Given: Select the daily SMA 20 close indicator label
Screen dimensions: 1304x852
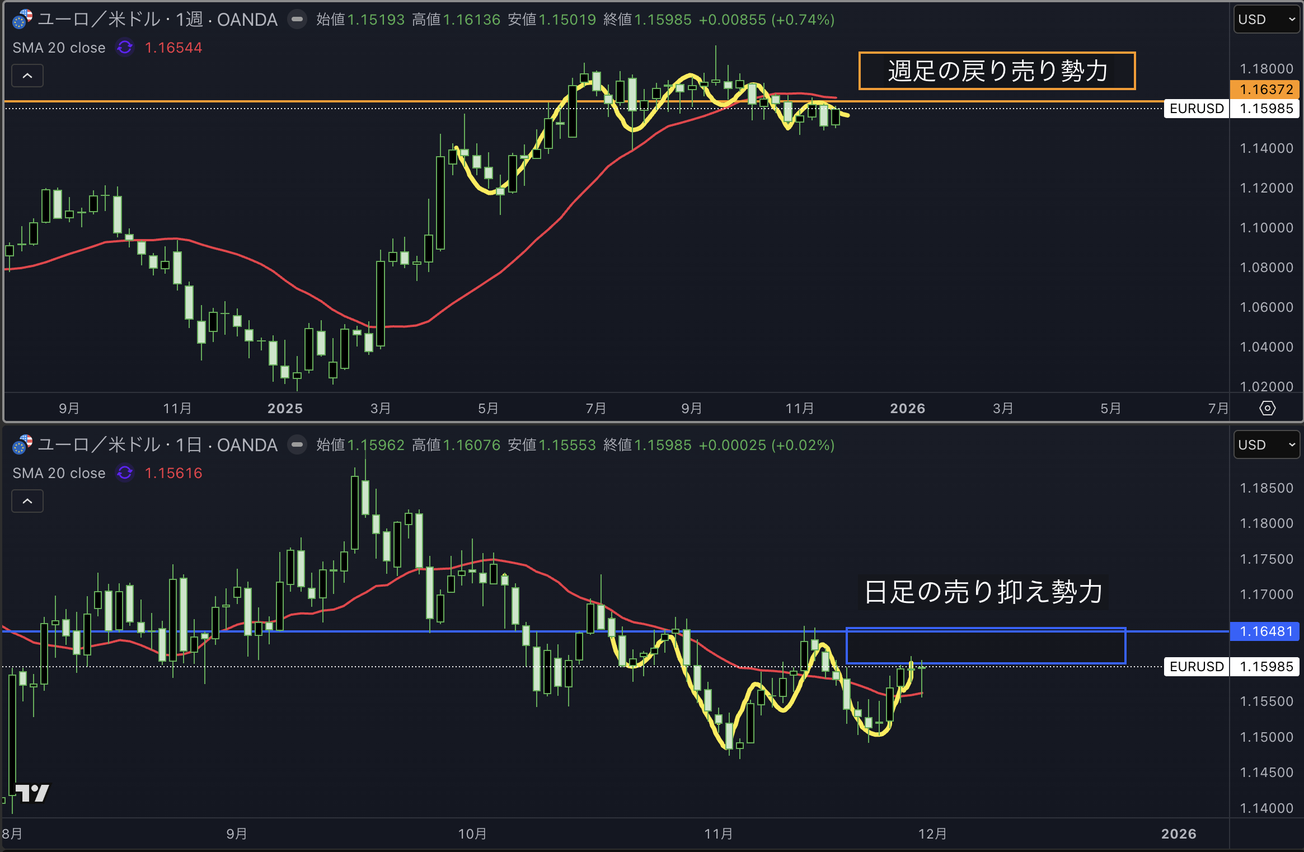Looking at the screenshot, I should (59, 473).
